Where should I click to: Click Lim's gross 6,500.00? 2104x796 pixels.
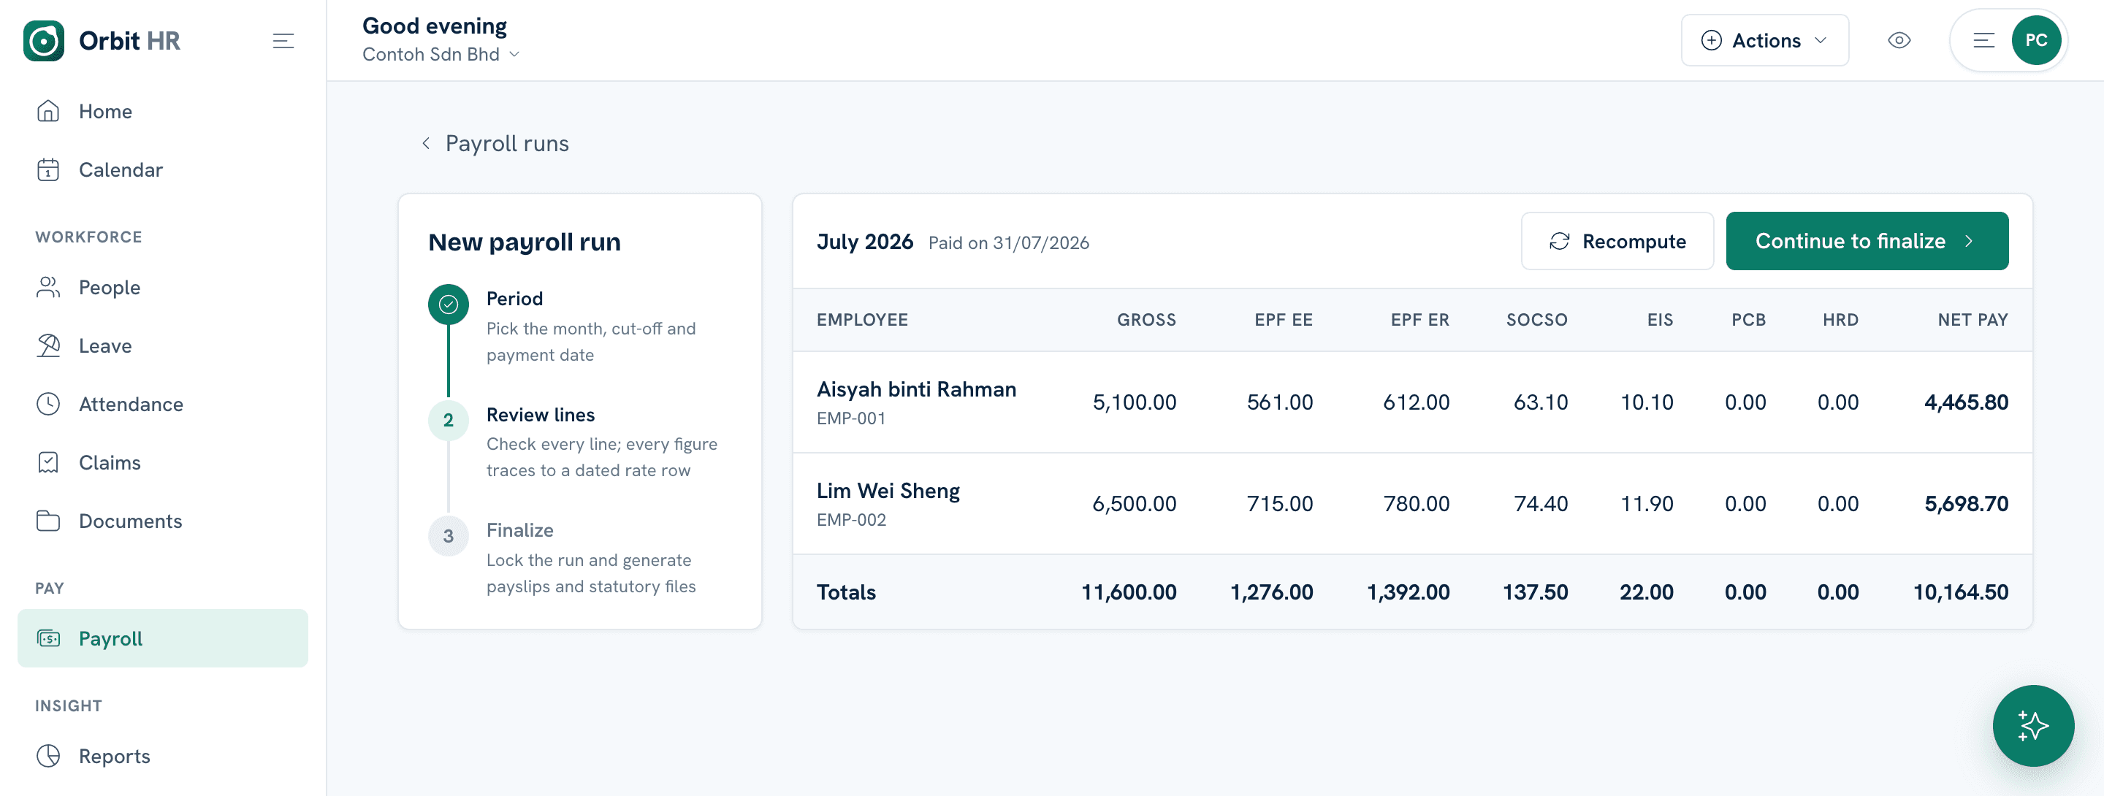(1135, 504)
